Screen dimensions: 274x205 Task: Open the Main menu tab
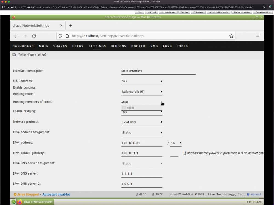[x=44, y=46]
